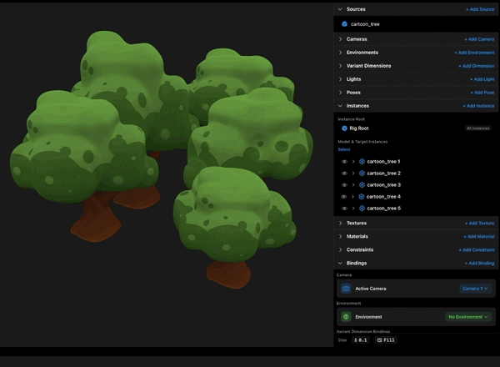Click the cartoon_tree 5 instance icon
The width and height of the screenshot is (500, 367).
pyautogui.click(x=362, y=208)
